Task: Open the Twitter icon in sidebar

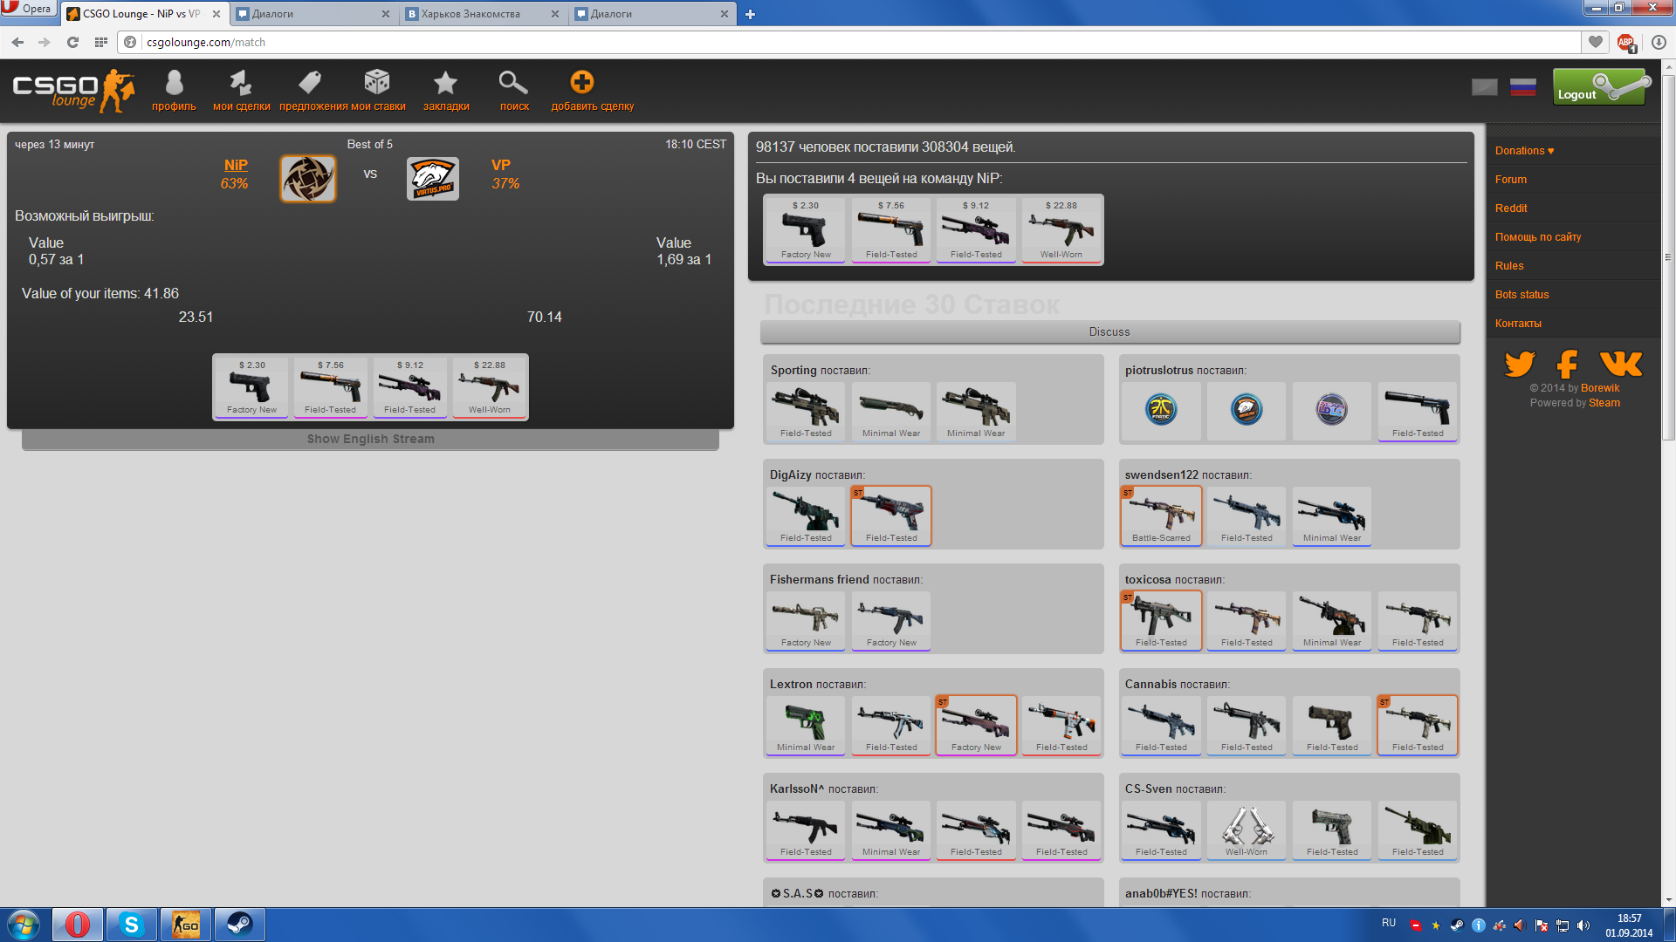Action: click(1520, 363)
